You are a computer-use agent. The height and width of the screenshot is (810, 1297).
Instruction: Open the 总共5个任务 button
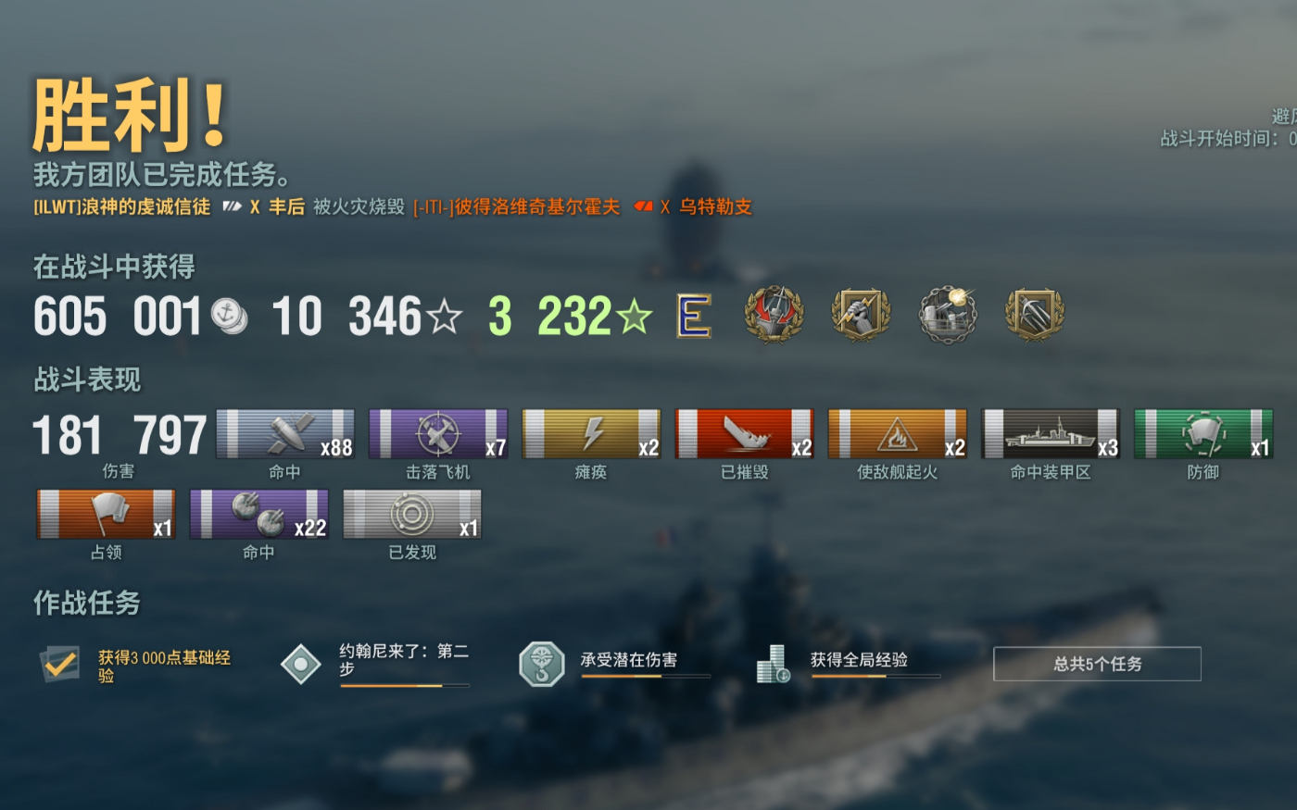click(x=1097, y=664)
